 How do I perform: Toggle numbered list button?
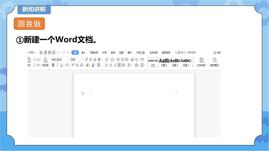click(112, 59)
